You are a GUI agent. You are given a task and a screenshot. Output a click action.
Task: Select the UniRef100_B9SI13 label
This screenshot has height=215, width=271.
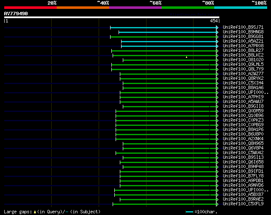coord(243,158)
